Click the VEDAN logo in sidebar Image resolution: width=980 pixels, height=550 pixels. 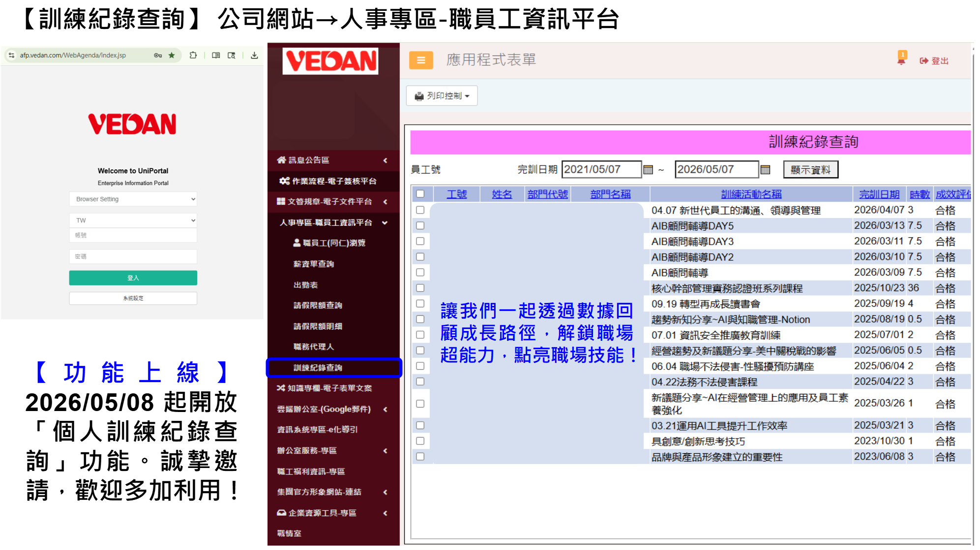point(330,61)
